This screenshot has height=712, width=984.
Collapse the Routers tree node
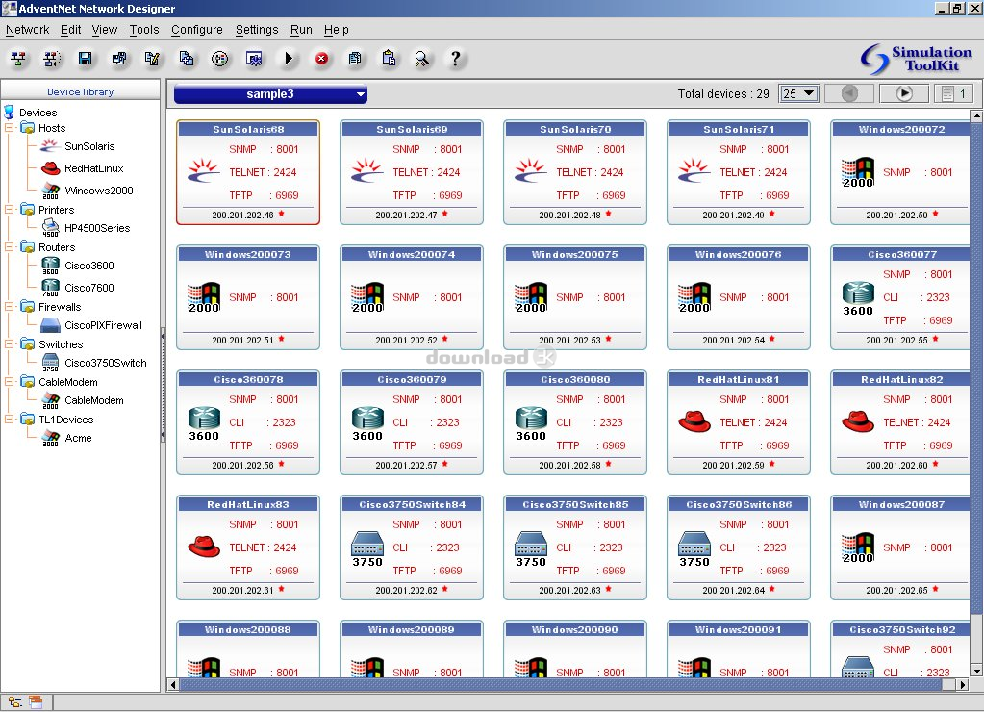10,247
